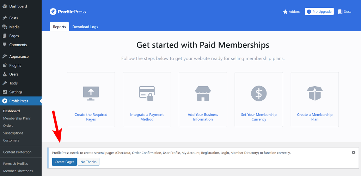Click the Create a Membership Plan link

coord(315,117)
